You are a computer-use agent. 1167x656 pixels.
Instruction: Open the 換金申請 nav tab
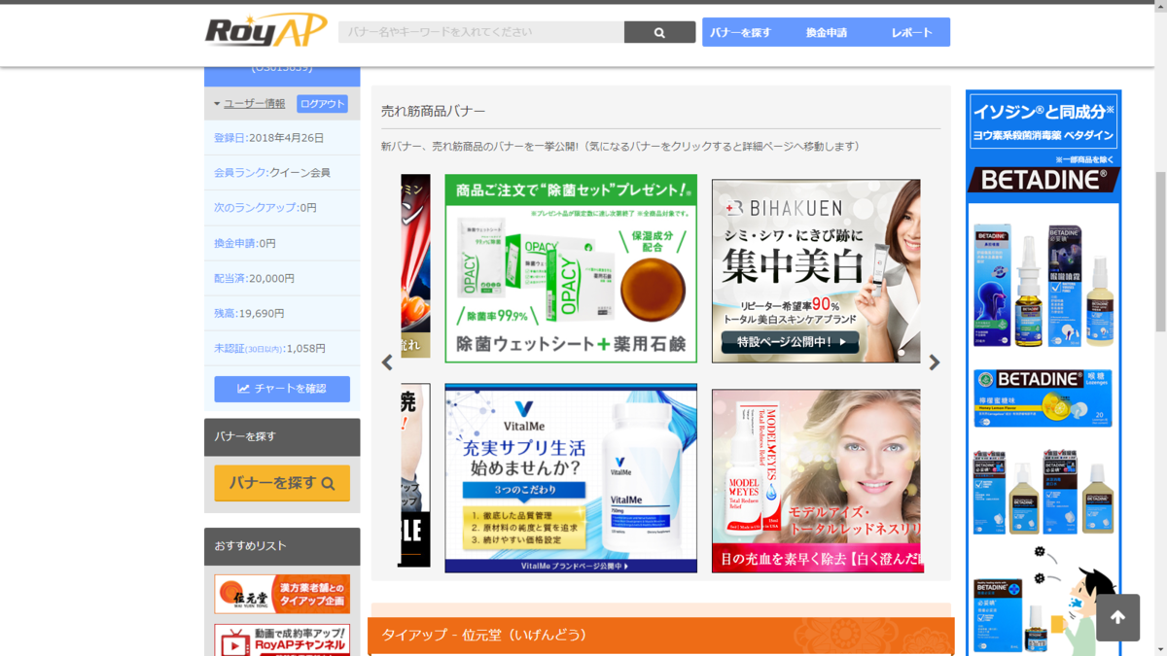point(827,32)
